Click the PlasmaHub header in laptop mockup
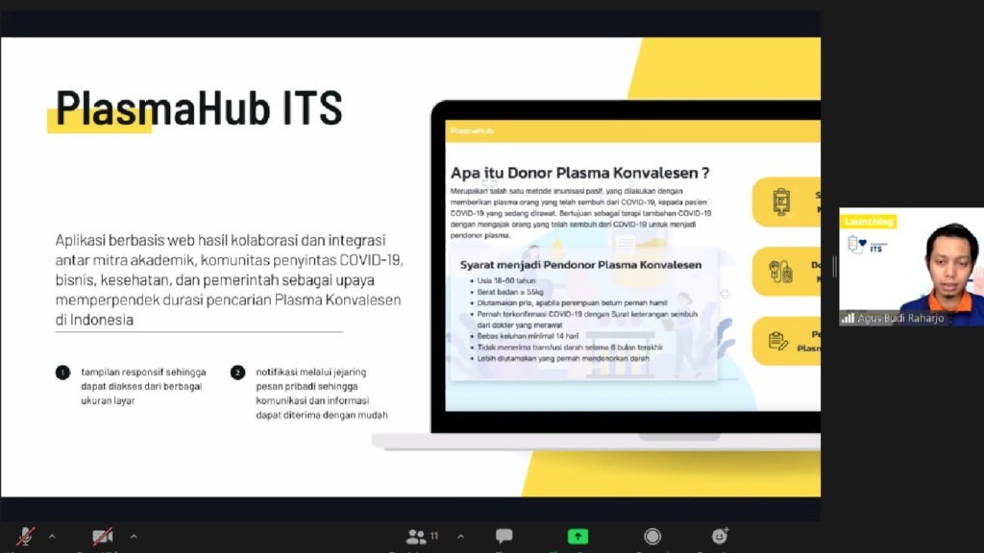The height and width of the screenshot is (553, 984). (472, 131)
